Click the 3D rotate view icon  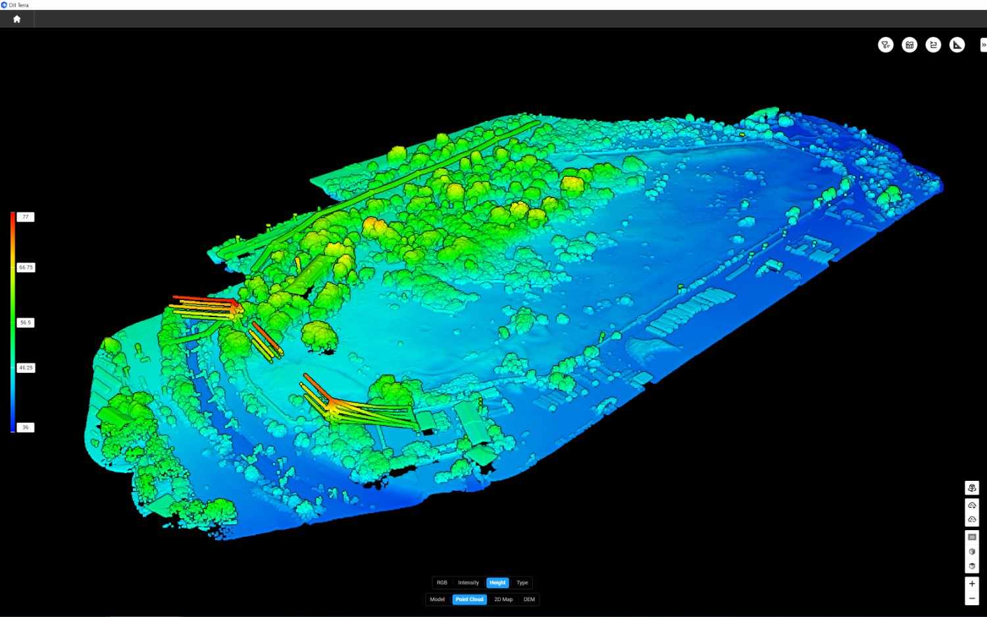point(972,488)
